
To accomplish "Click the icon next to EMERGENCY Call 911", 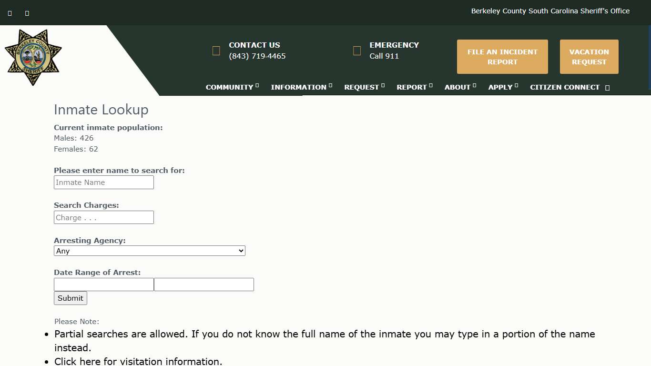I will tap(357, 51).
